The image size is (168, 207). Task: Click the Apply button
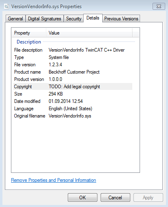[148, 198]
